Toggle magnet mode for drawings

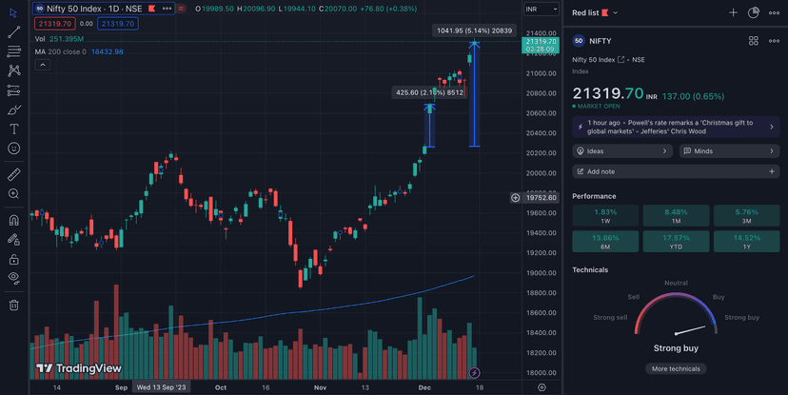[x=13, y=220]
